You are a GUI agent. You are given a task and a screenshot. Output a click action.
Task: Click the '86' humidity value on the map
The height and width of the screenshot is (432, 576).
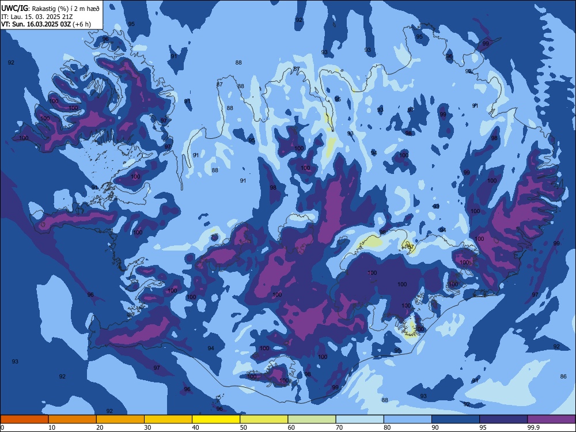click(563, 377)
